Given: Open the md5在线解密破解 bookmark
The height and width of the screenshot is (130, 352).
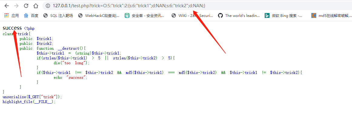Looking at the screenshot, I should click(x=332, y=15).
